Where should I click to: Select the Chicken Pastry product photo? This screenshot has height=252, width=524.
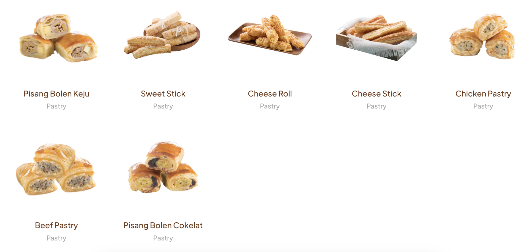(482, 36)
